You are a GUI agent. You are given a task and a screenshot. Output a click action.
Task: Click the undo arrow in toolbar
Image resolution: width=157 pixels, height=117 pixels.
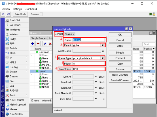[x=3, y=14]
